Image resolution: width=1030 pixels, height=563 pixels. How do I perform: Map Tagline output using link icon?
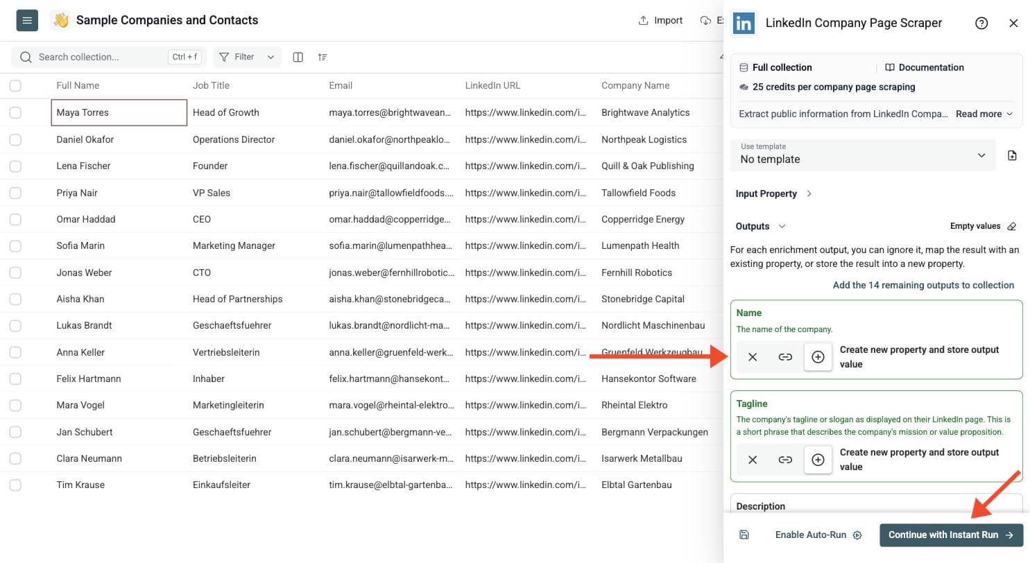click(x=785, y=460)
